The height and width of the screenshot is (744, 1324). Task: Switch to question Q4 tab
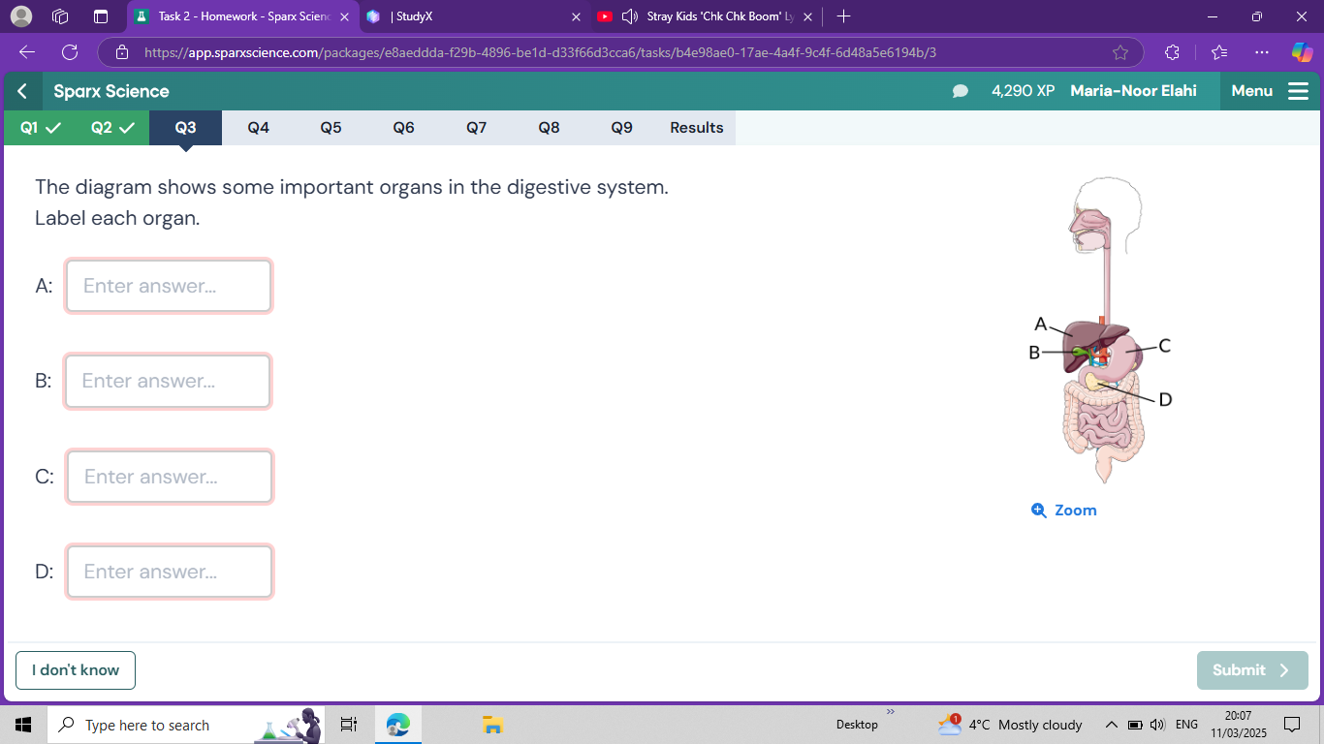pos(258,128)
